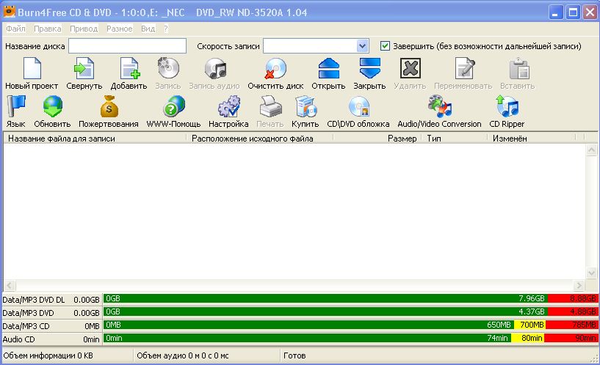The width and height of the screenshot is (600, 365).
Task: Click the Data/MP3 DVD DL label
Action: tap(34, 300)
